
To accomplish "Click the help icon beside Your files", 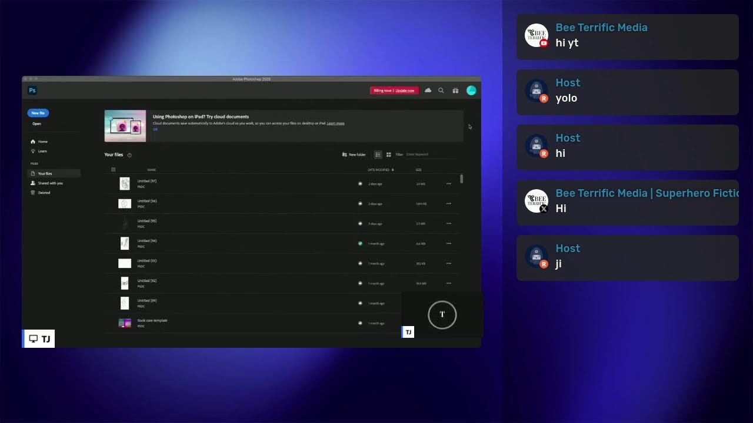I will [x=129, y=155].
